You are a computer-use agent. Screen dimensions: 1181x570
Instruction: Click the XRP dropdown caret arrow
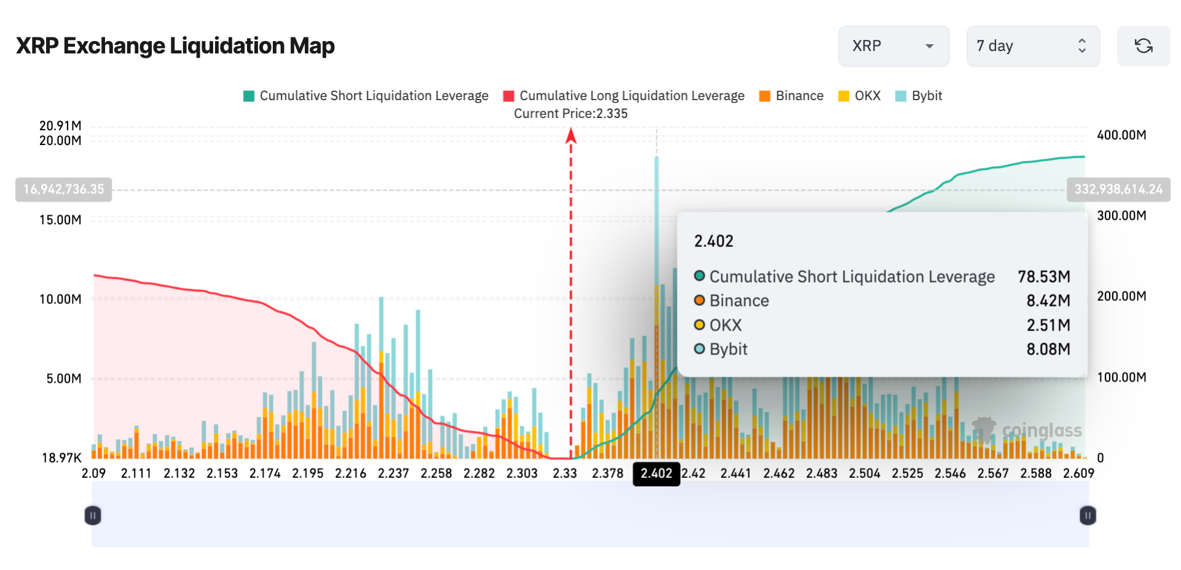pyautogui.click(x=929, y=46)
